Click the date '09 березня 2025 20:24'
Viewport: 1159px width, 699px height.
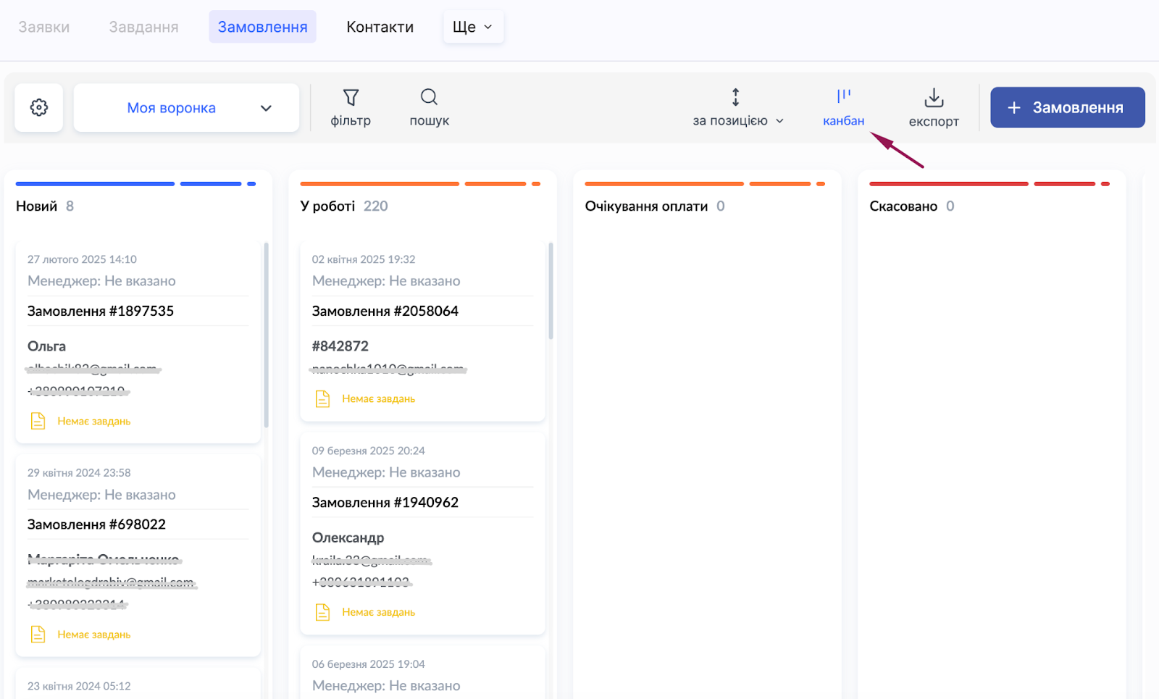coord(369,451)
